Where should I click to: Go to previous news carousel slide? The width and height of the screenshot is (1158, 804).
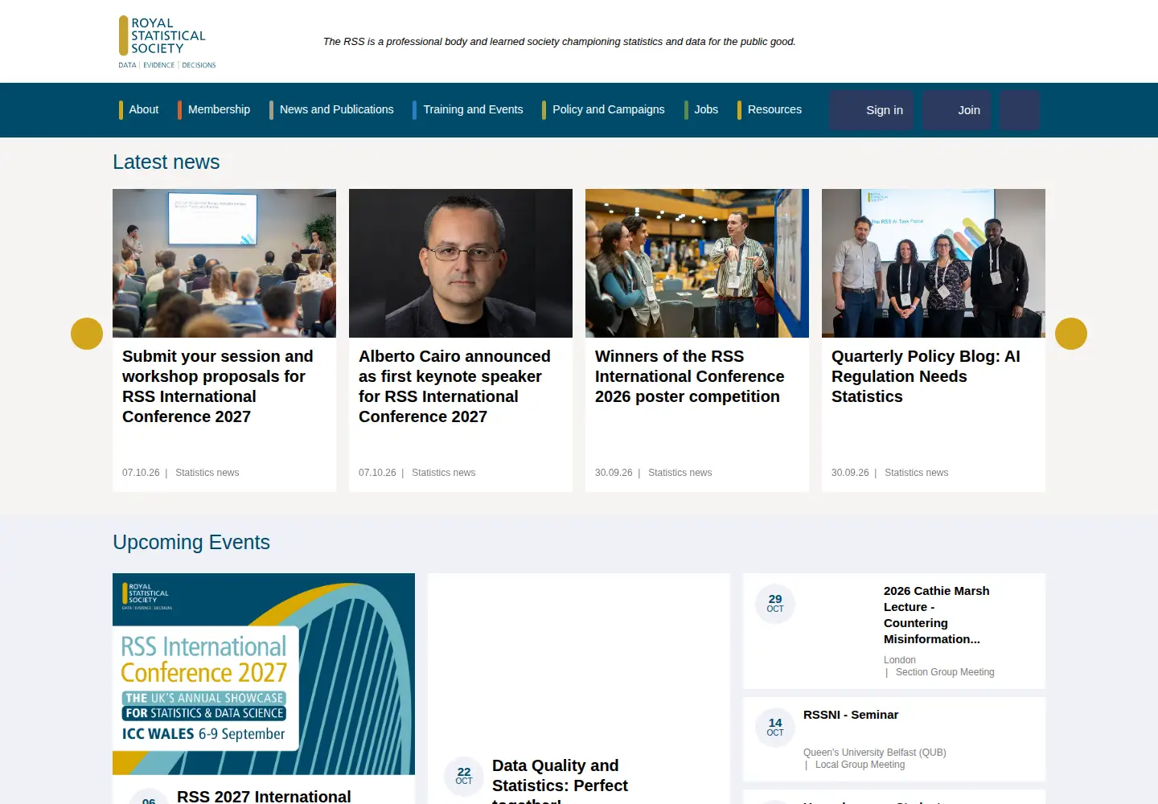[x=87, y=334]
